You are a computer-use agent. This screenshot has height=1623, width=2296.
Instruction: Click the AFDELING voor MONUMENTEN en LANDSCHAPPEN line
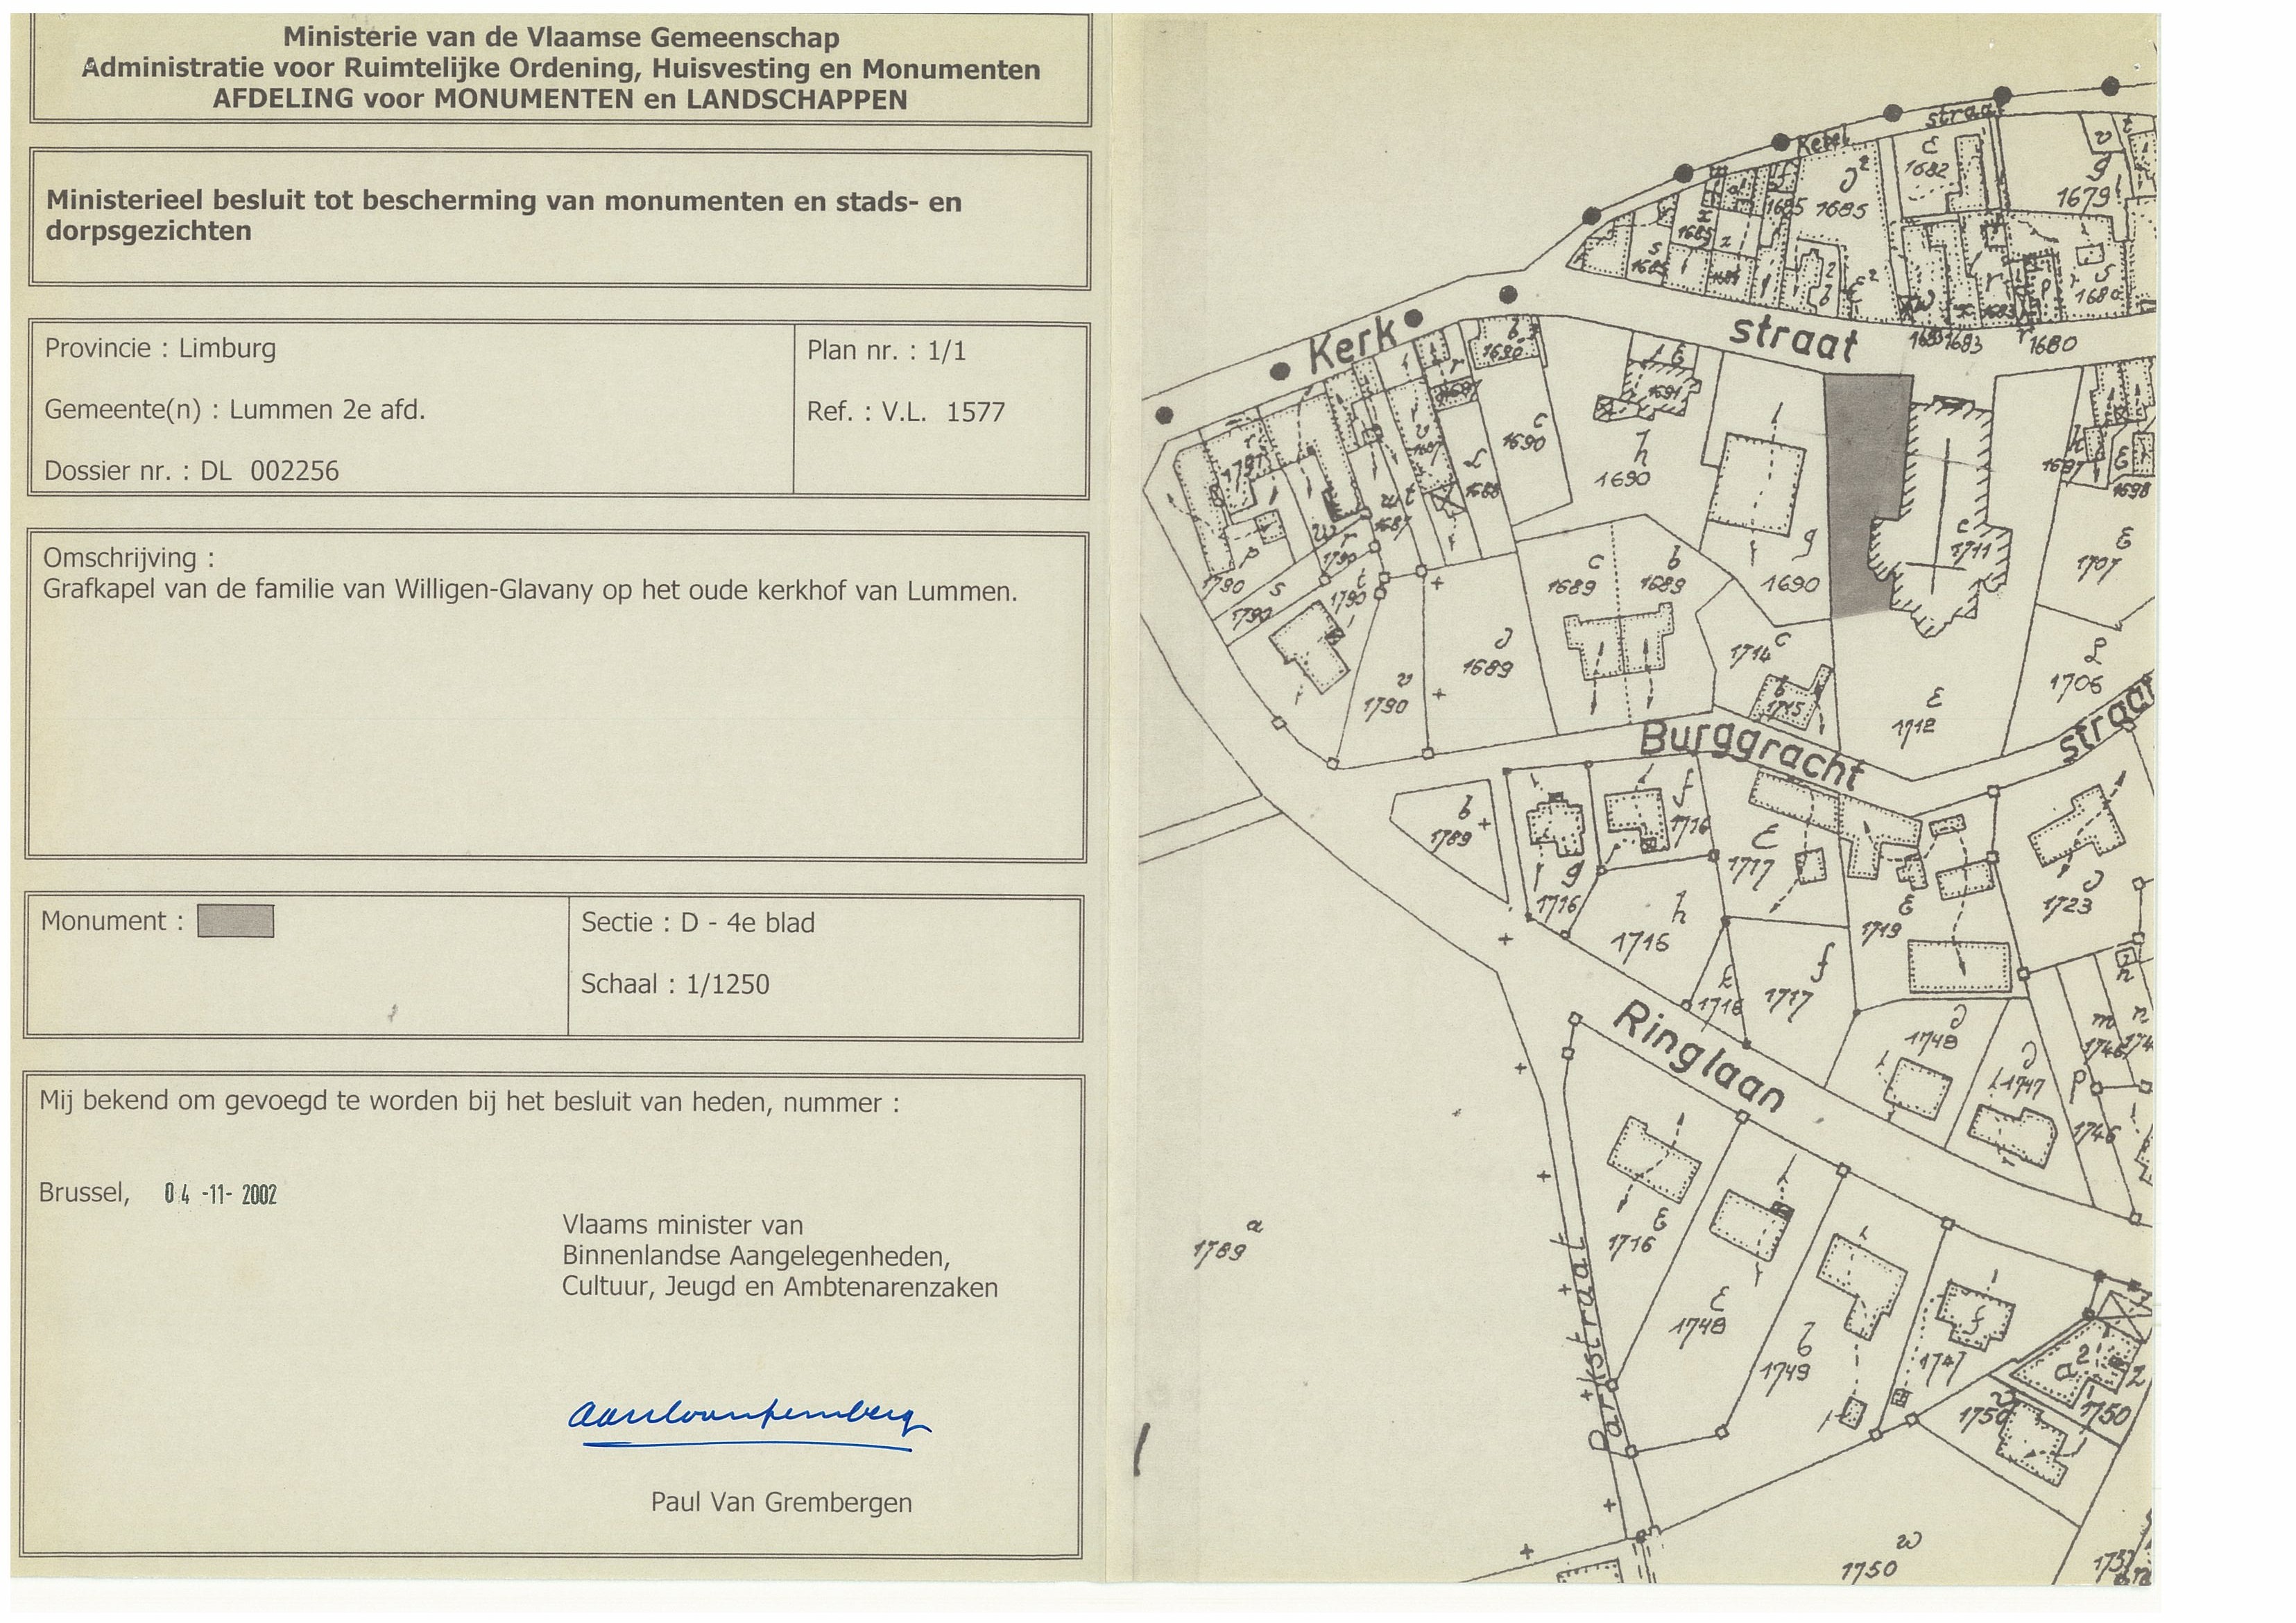559,99
